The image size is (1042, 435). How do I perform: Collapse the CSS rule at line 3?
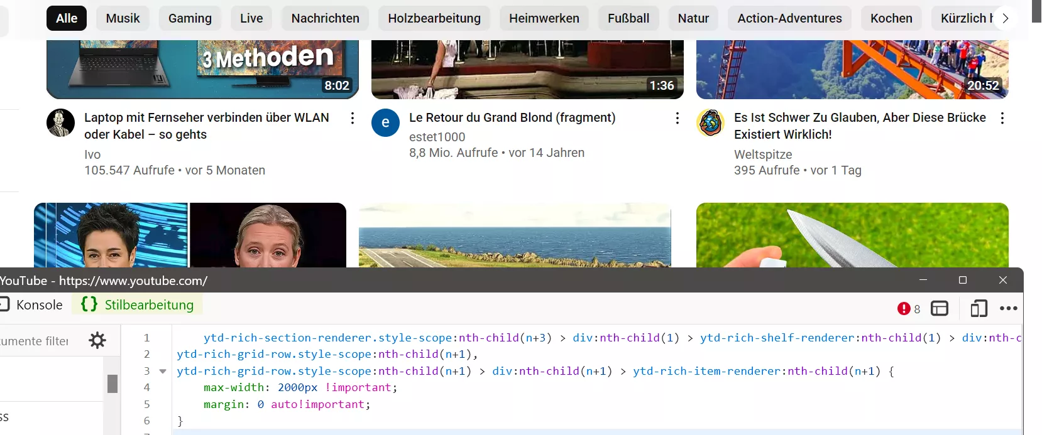[163, 371]
